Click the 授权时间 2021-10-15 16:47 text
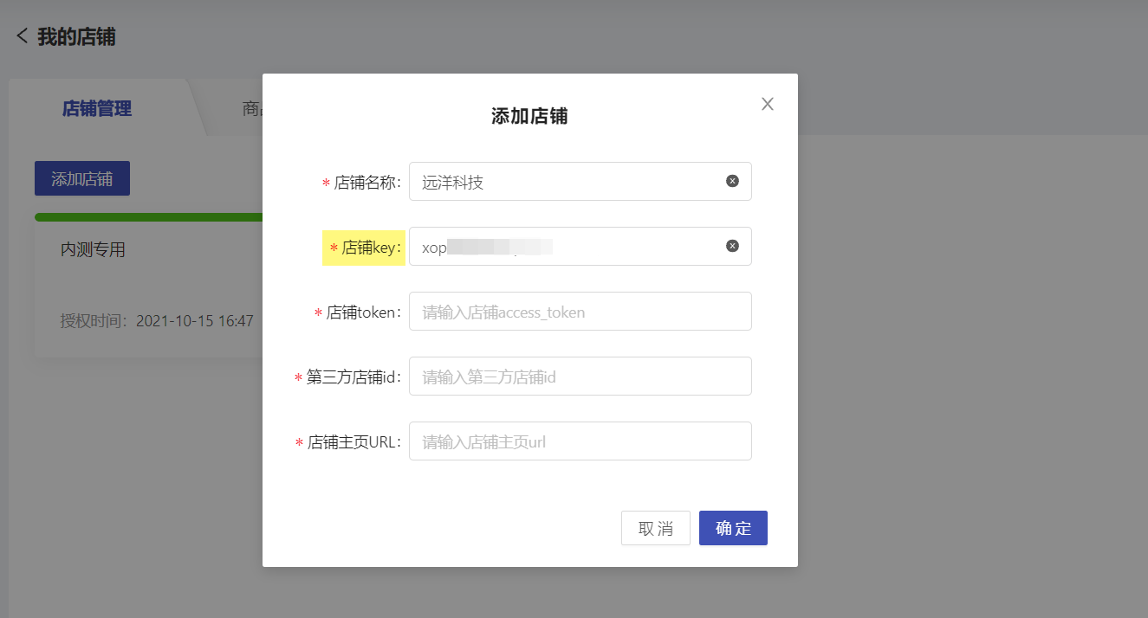The width and height of the screenshot is (1148, 618). (157, 321)
